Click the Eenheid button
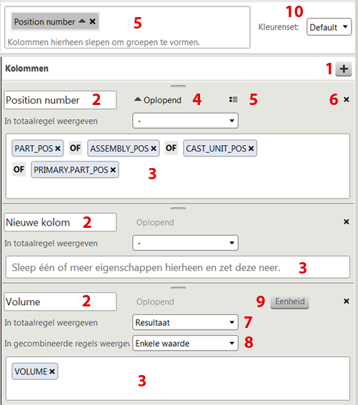The image size is (358, 405). [x=289, y=301]
